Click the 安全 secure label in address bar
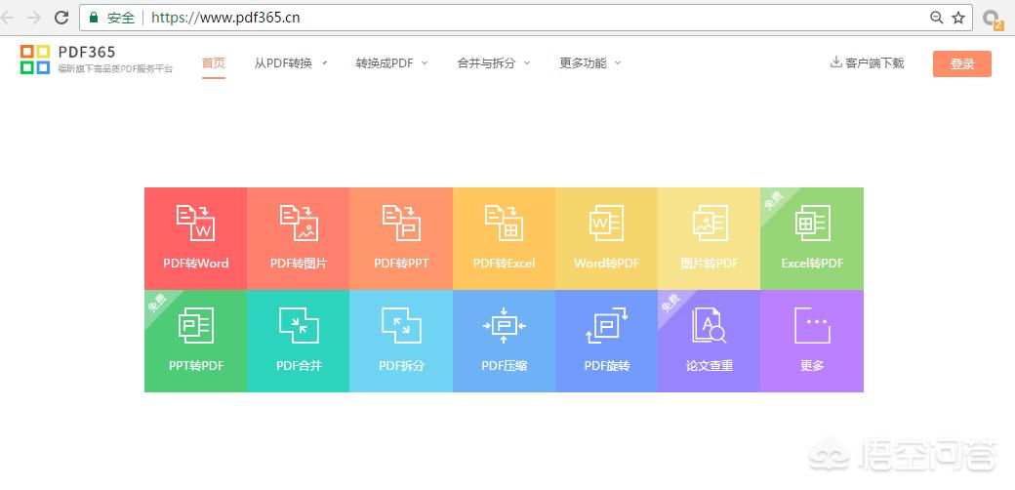Viewport: 1015px width, 490px height. click(121, 18)
